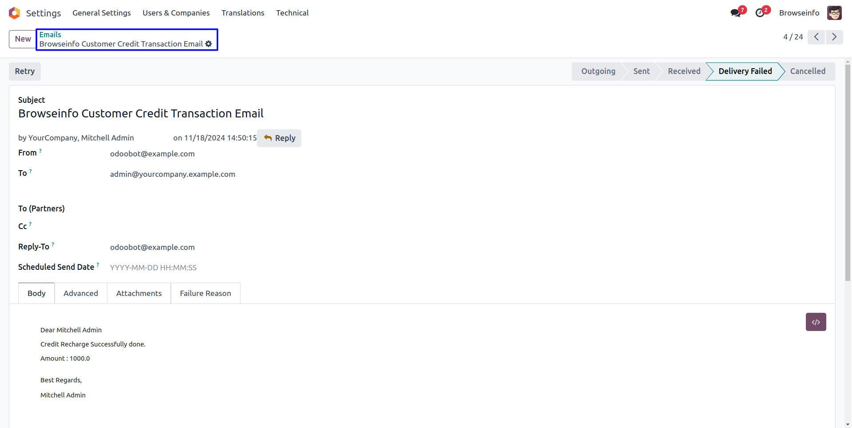Show the help tooltip for From
Viewport: 852px width, 428px height.
click(x=40, y=151)
